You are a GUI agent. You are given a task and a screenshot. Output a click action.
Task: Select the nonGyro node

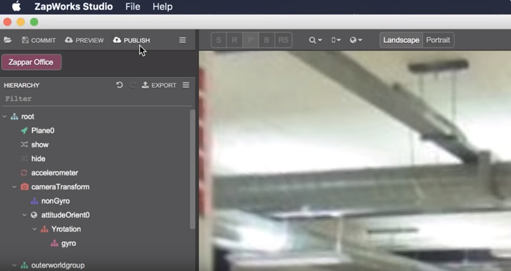[56, 201]
